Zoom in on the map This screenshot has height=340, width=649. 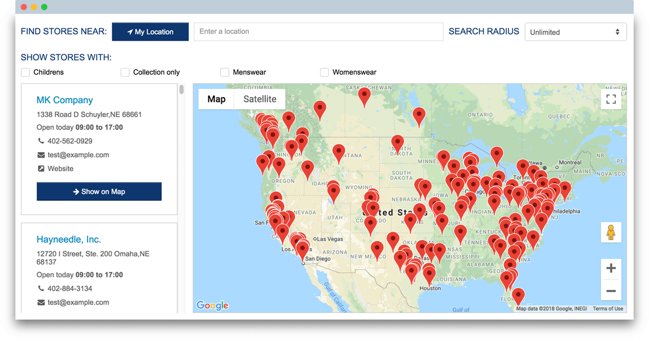[x=611, y=269]
